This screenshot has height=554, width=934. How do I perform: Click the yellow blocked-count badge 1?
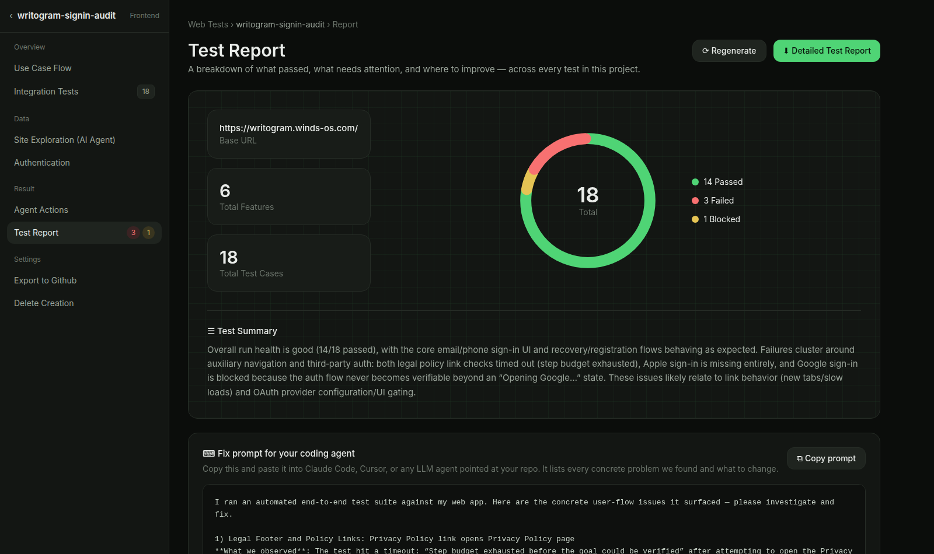149,233
